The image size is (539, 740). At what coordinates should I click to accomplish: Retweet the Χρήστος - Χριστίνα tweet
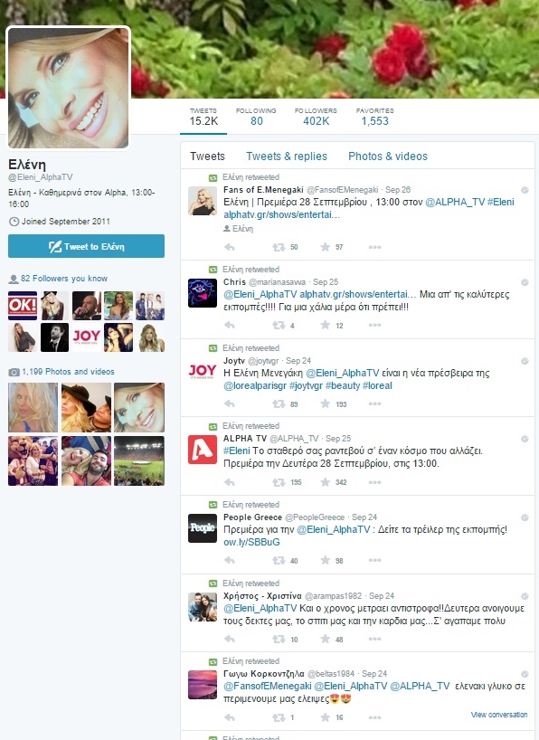click(279, 640)
